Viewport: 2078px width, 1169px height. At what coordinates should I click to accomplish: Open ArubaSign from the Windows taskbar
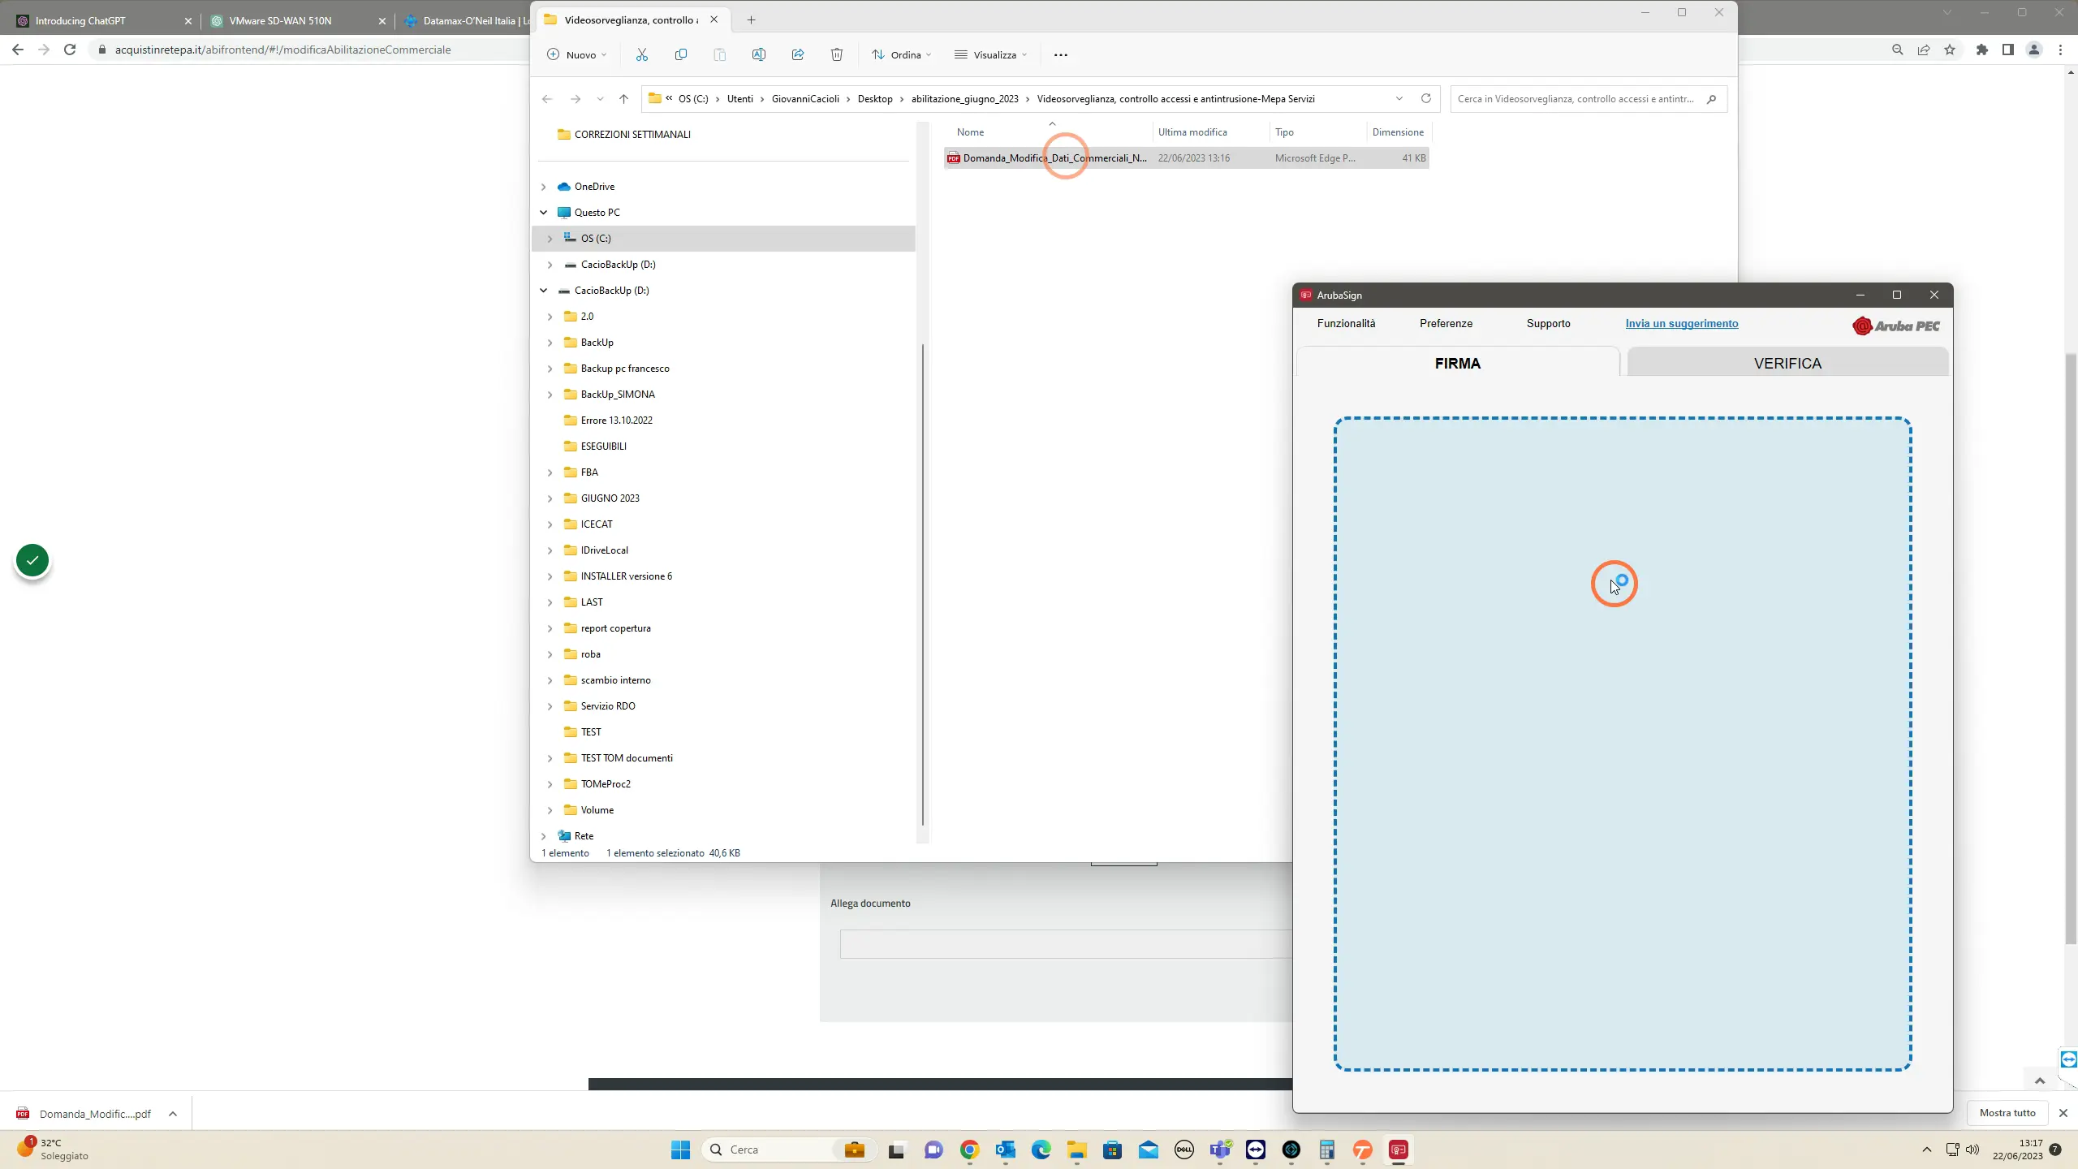point(1398,1150)
